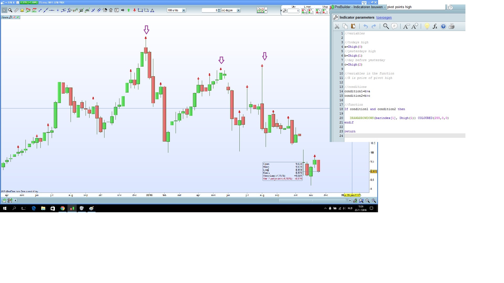This screenshot has height=283, width=504.
Task: Click the cut scissors icon in ProBuilder
Action: click(x=337, y=26)
